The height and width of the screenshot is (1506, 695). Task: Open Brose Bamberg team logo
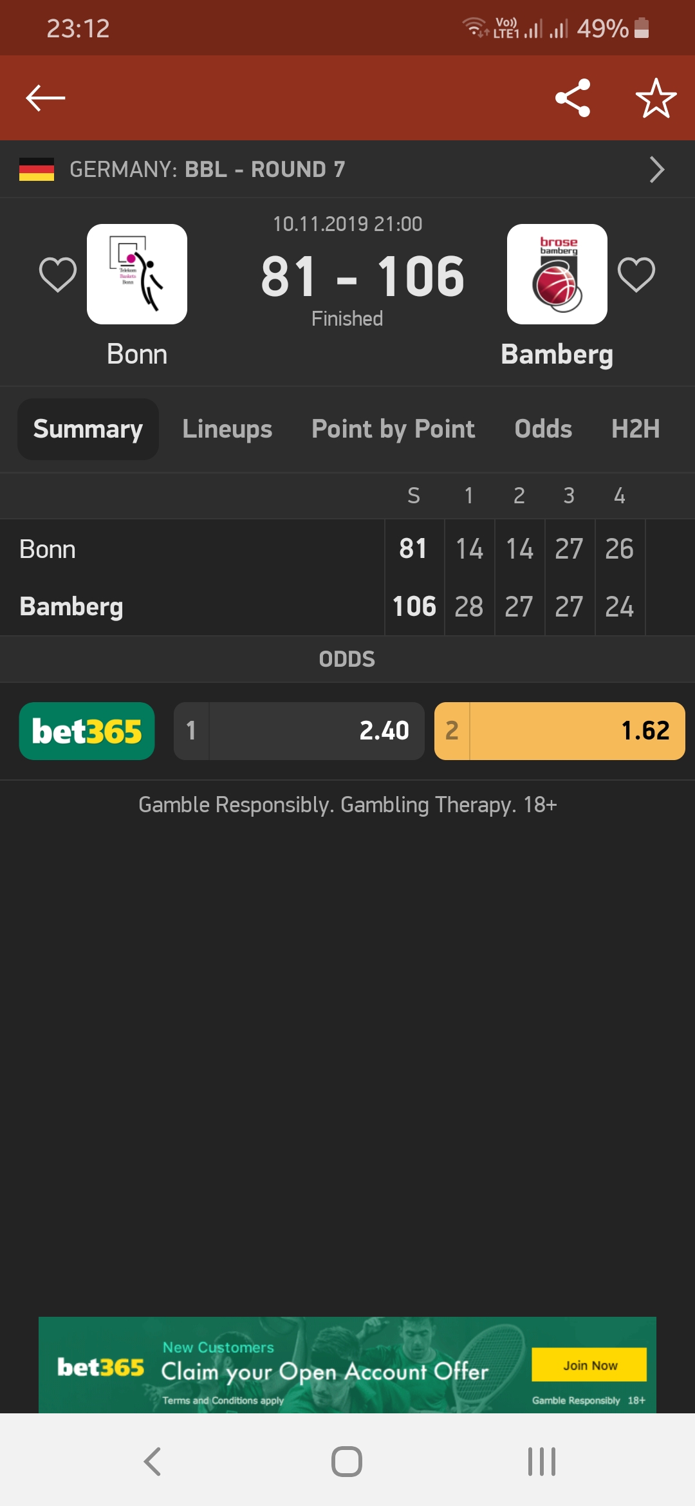pyautogui.click(x=557, y=274)
